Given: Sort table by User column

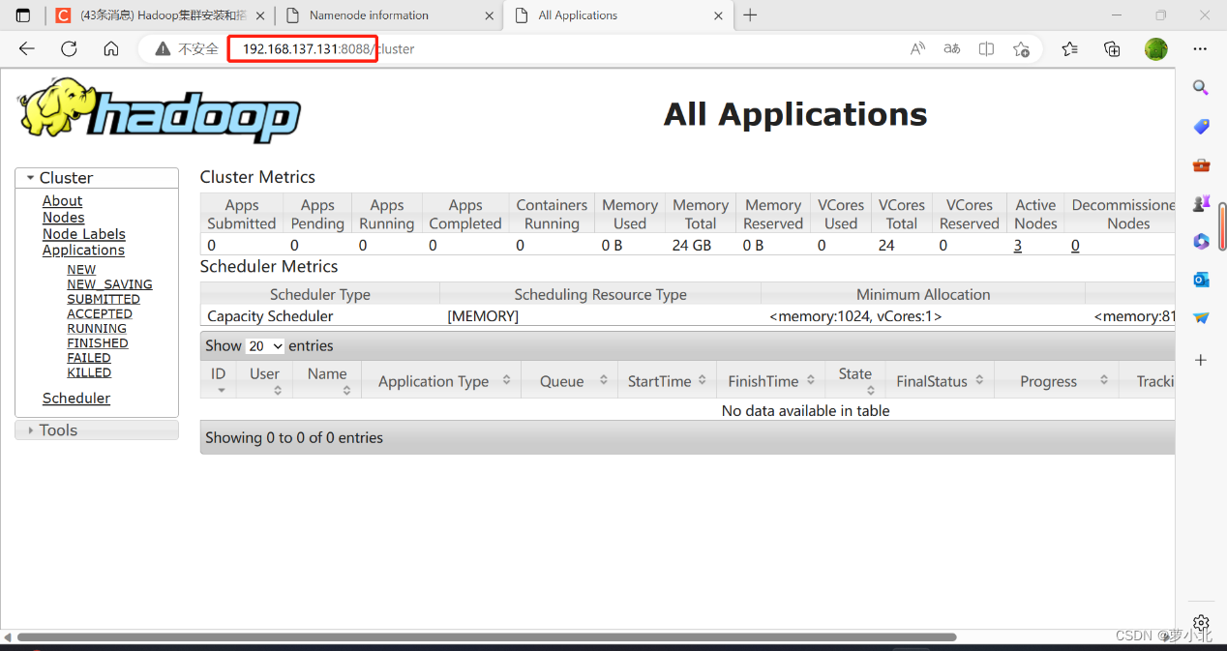Looking at the screenshot, I should (264, 380).
